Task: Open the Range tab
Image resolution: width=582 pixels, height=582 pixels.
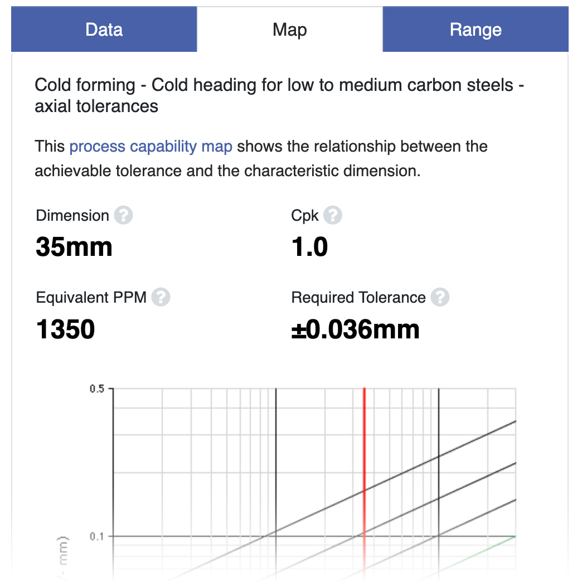Action: pyautogui.click(x=476, y=30)
